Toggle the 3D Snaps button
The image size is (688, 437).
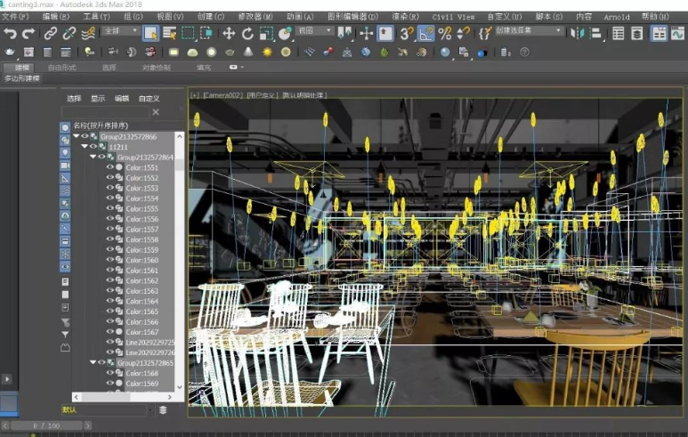407,33
